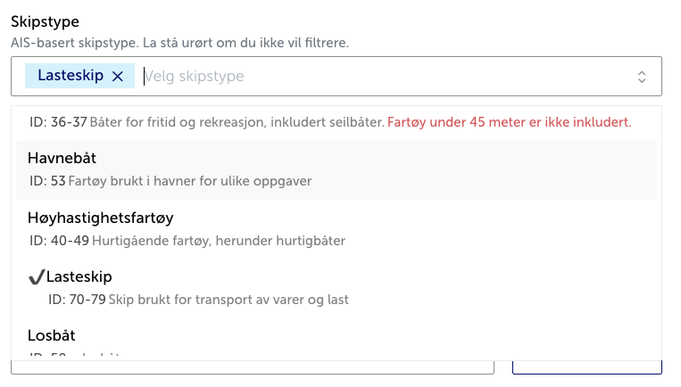Pick the Losbåt option
Image resolution: width=681 pixels, height=387 pixels.
point(52,336)
